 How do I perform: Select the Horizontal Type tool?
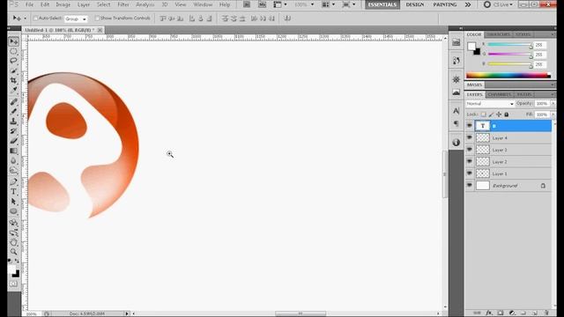[14, 192]
